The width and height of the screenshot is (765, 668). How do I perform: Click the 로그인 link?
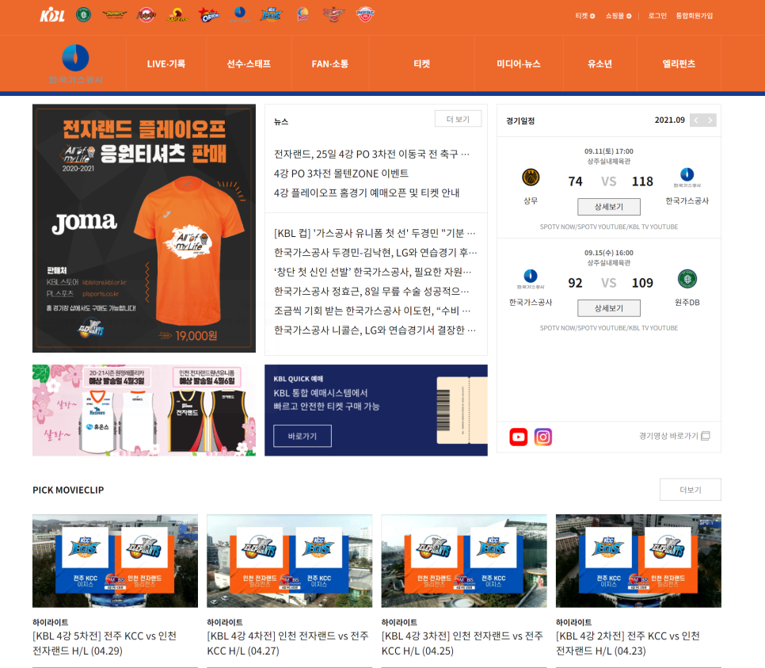(x=657, y=16)
